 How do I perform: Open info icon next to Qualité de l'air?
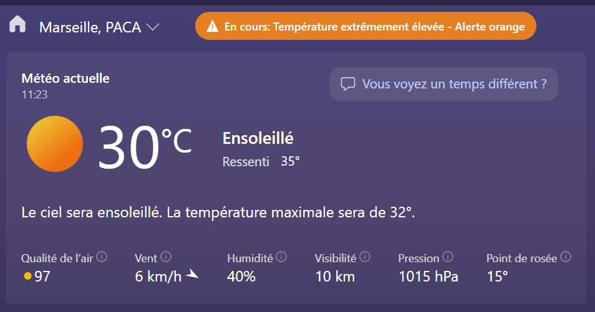coord(102,257)
